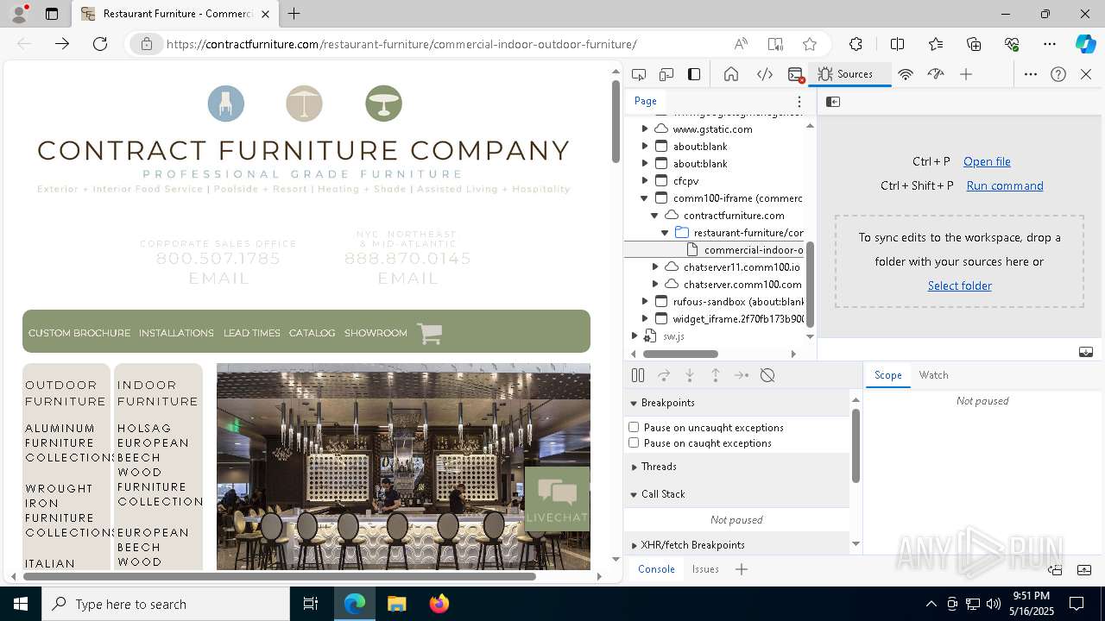The height and width of the screenshot is (621, 1105).
Task: Open File Explorer from taskbar
Action: click(x=396, y=604)
